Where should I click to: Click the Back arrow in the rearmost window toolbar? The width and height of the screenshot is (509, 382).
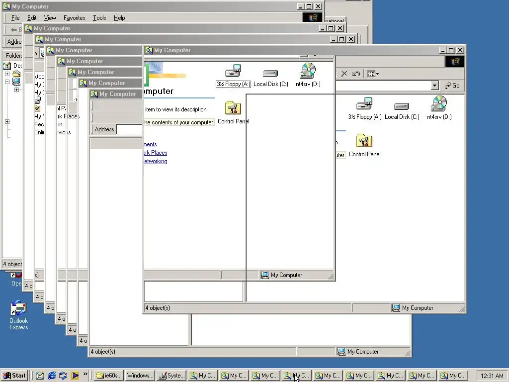[14, 30]
